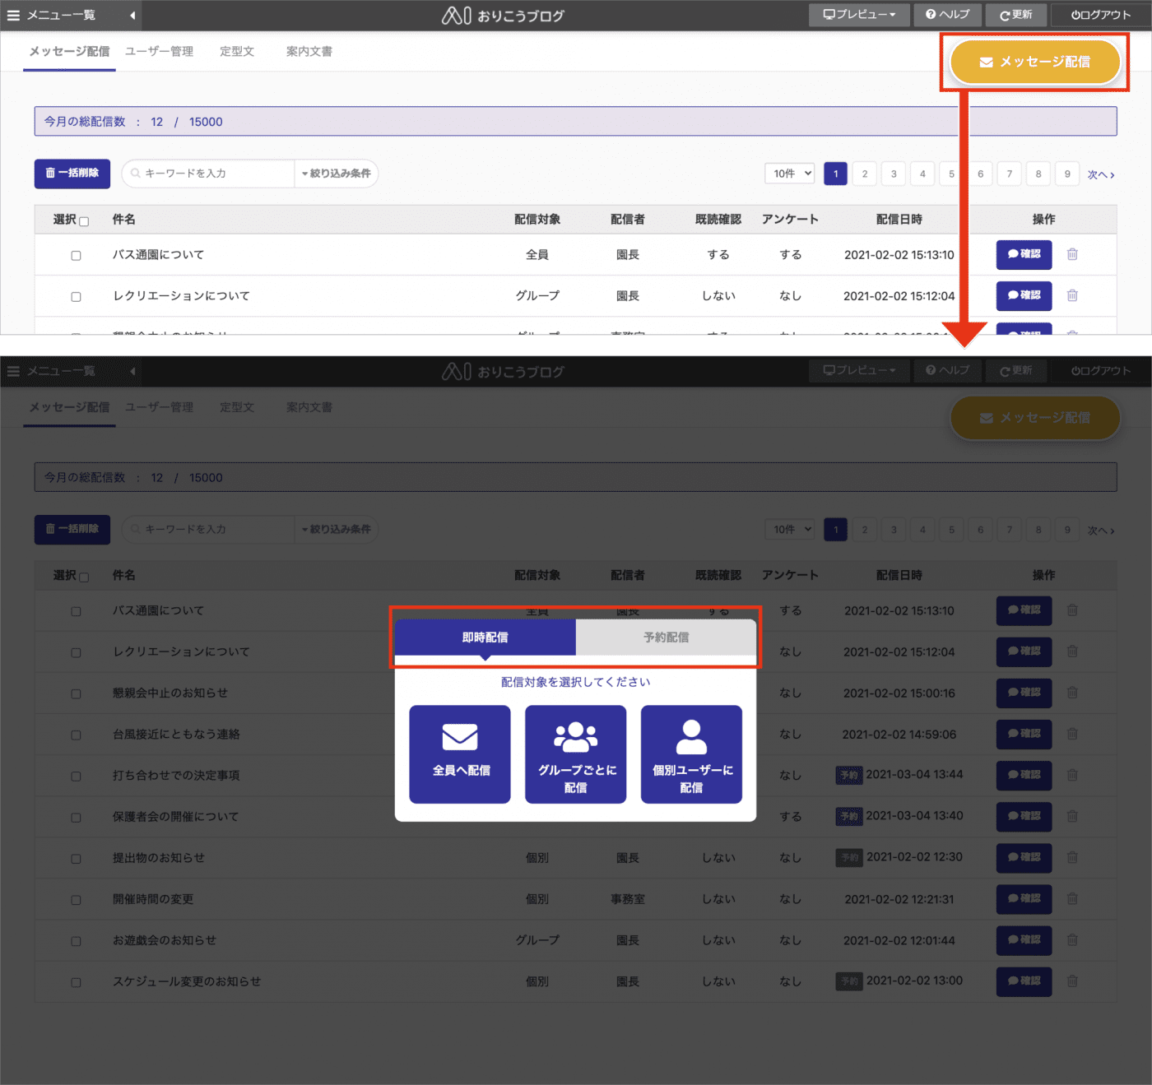Click the trash icon for お遊戯会のお知らせ
This screenshot has width=1152, height=1085.
[1072, 939]
